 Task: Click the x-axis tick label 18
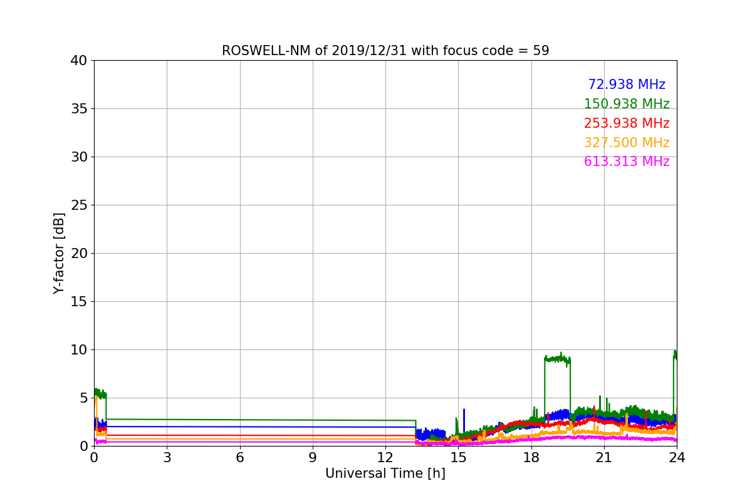coord(531,458)
